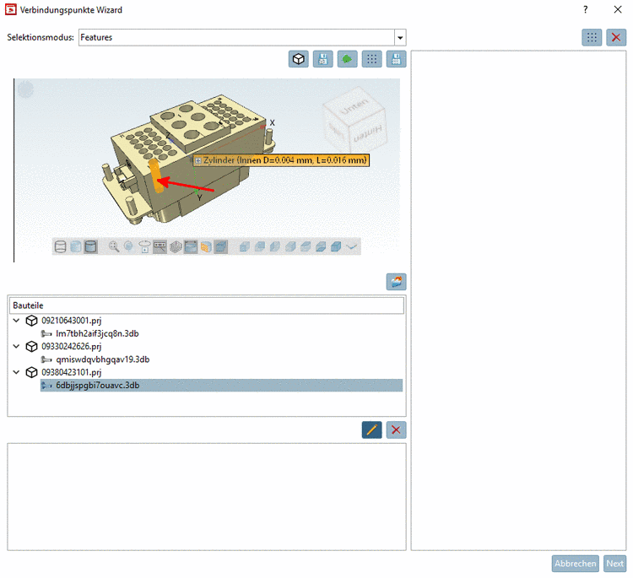Select wireframe cylinder display mode
The image size is (633, 578).
click(x=60, y=246)
